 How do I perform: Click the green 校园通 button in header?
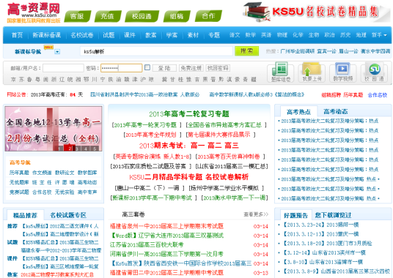(x=142, y=16)
